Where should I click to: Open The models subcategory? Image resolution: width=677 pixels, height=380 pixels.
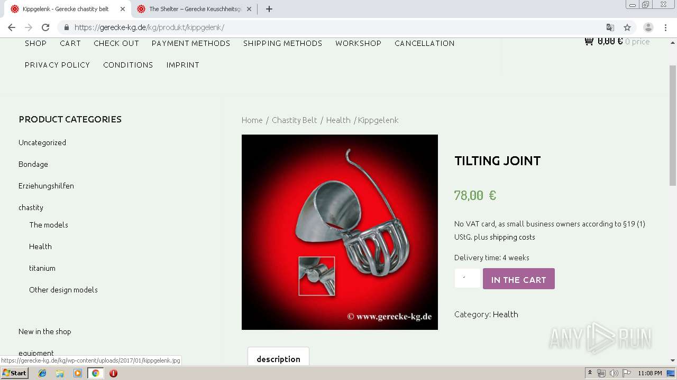tap(49, 225)
